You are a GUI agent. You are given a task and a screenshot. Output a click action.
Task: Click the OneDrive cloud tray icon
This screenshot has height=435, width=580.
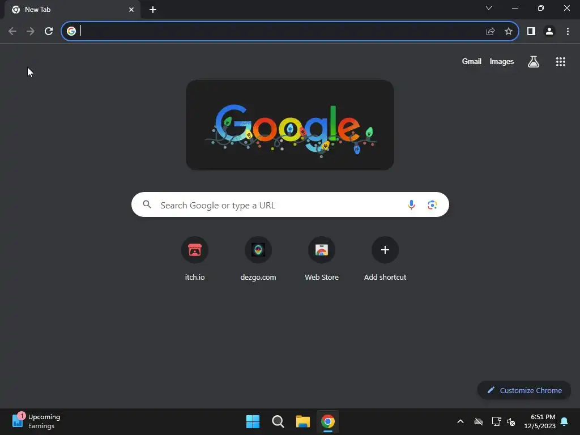pyautogui.click(x=479, y=421)
